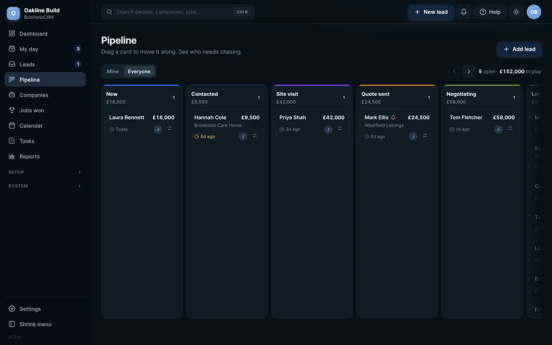The image size is (552, 345).
Task: Click the J assignee avatar on Priya Shah card
Action: [328, 130]
